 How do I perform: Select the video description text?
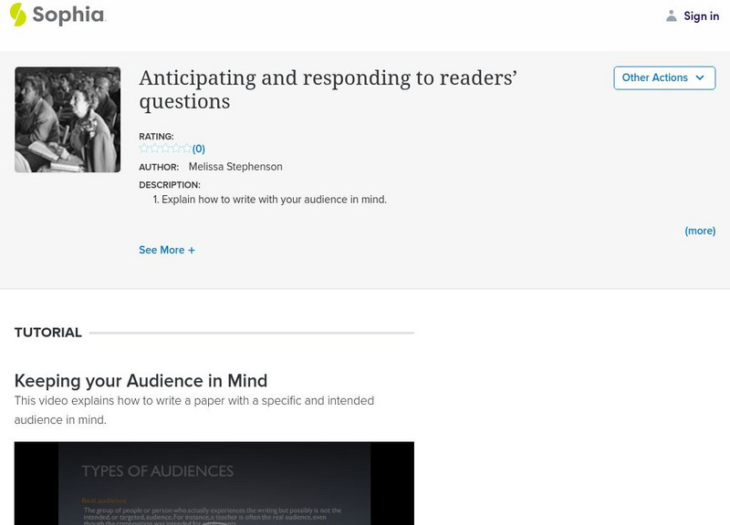click(x=194, y=410)
